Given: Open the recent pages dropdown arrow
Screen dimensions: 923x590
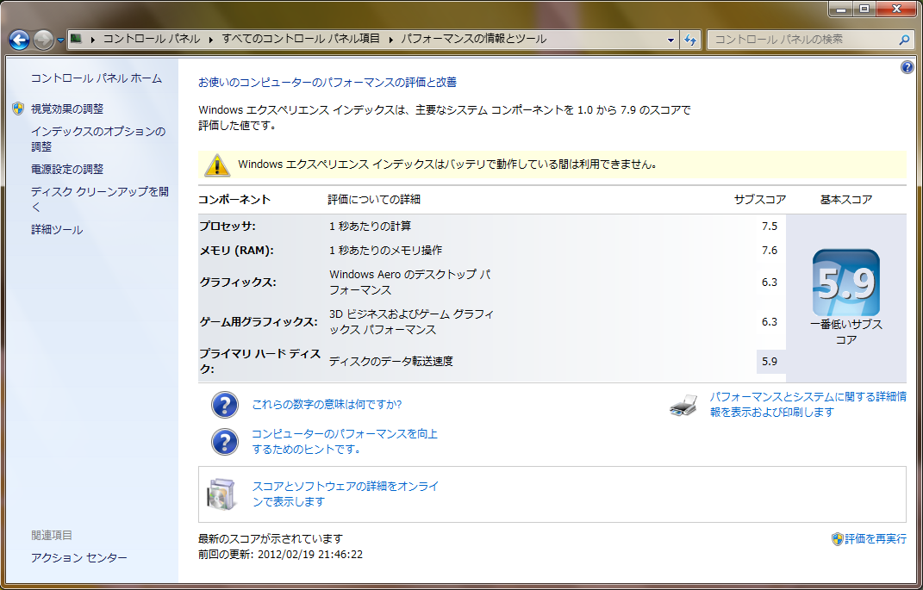Looking at the screenshot, I should point(60,40).
